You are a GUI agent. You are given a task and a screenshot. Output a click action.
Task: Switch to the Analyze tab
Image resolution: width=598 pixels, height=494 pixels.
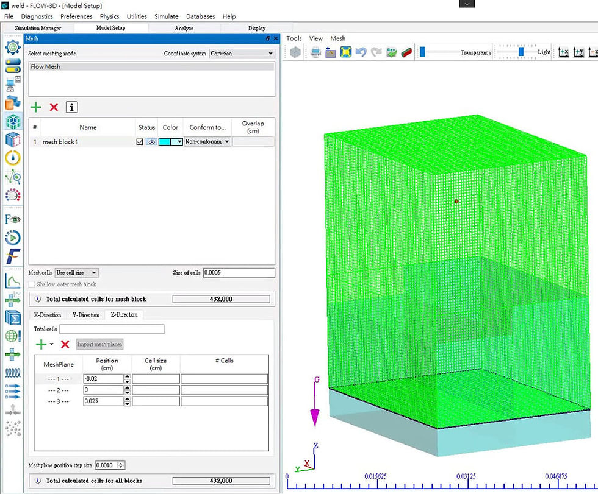click(184, 28)
